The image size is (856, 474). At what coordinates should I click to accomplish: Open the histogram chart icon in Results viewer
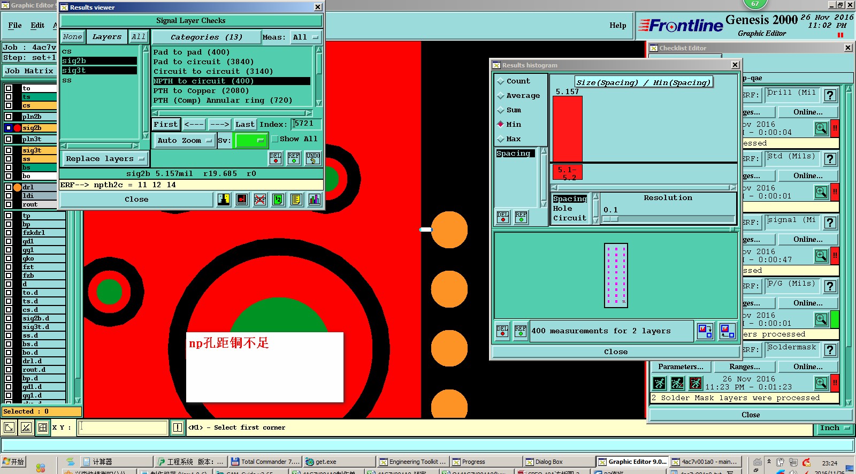coord(315,200)
